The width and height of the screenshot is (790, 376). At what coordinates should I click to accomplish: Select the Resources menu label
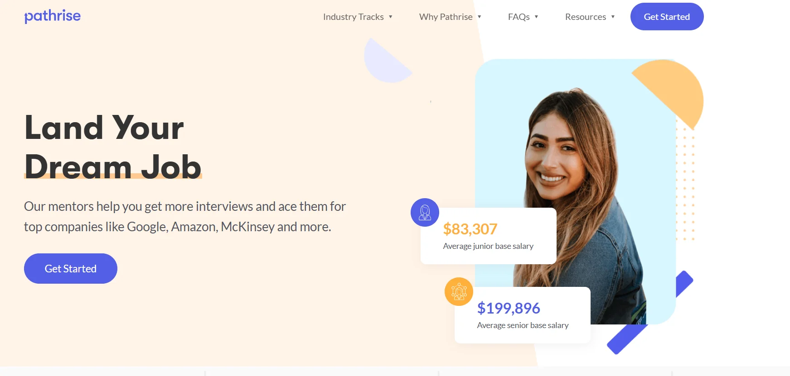(585, 17)
